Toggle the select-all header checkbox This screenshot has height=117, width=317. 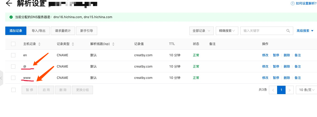(13, 44)
